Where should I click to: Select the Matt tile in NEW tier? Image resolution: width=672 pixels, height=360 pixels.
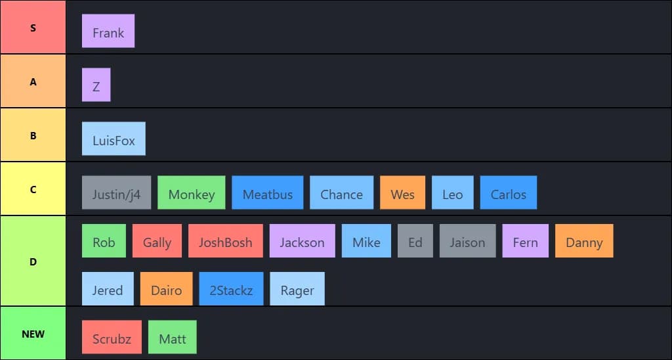pos(173,338)
